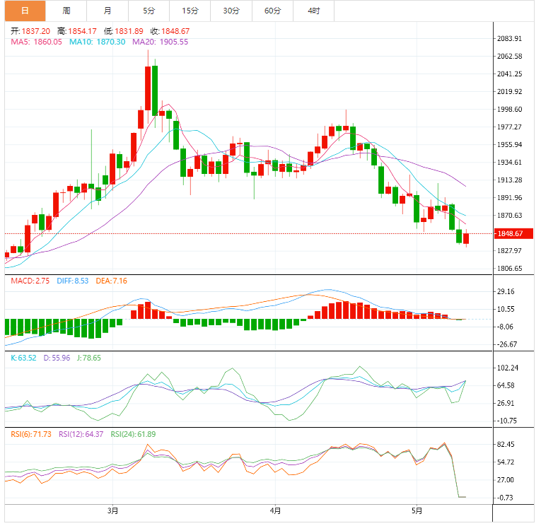Click the DIFF value label
The image size is (541, 526).
[73, 281]
